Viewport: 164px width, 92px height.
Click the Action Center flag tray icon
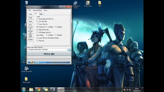125,90
